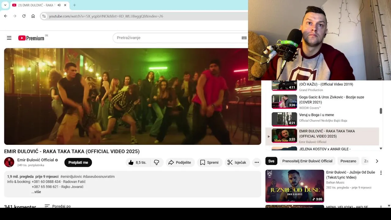The image size is (391, 220).
Task: Like the video (8,5 tis.)
Action: (138, 163)
